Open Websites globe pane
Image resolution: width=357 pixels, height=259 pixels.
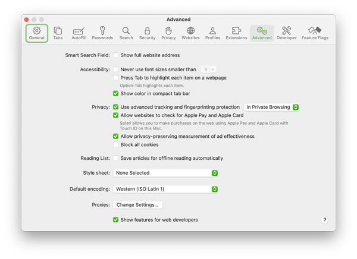(x=190, y=33)
